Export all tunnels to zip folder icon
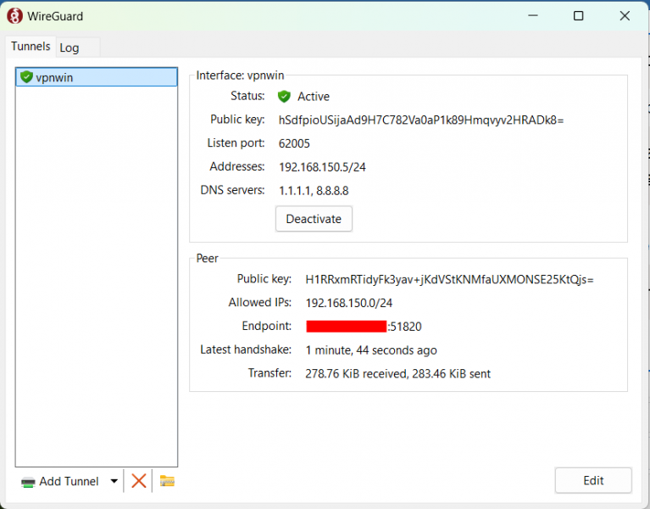Viewport: 650px width, 509px height. click(167, 481)
